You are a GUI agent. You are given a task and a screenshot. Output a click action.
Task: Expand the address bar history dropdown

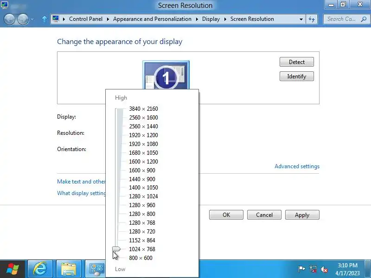[301, 19]
